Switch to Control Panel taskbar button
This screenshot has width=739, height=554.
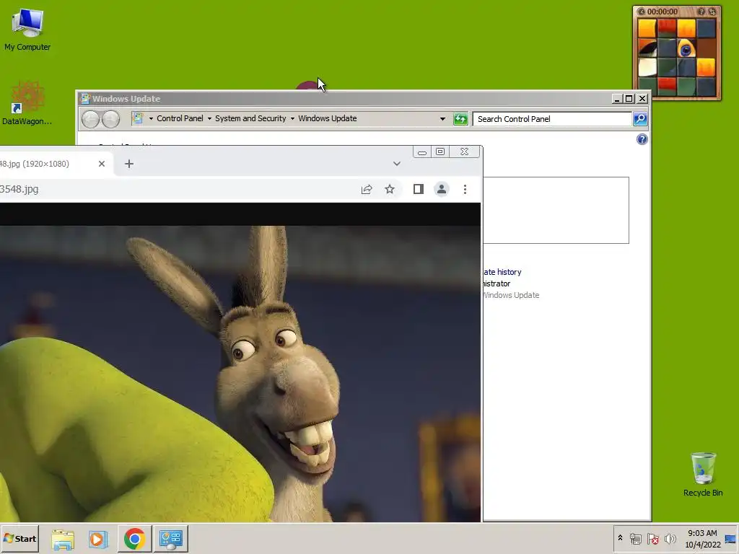click(170, 538)
